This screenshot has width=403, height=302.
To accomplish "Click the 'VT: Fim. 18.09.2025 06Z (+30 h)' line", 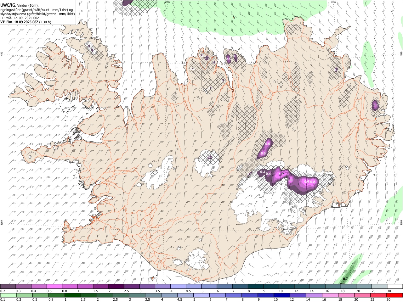I will point(26,22).
